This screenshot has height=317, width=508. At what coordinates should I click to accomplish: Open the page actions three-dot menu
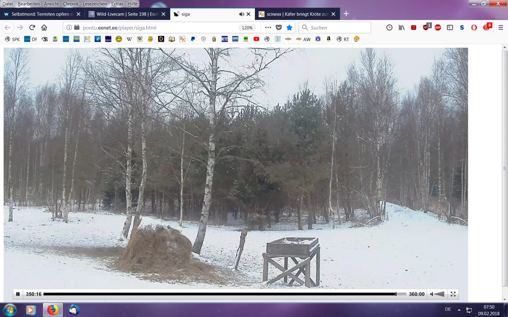pyautogui.click(x=268, y=28)
